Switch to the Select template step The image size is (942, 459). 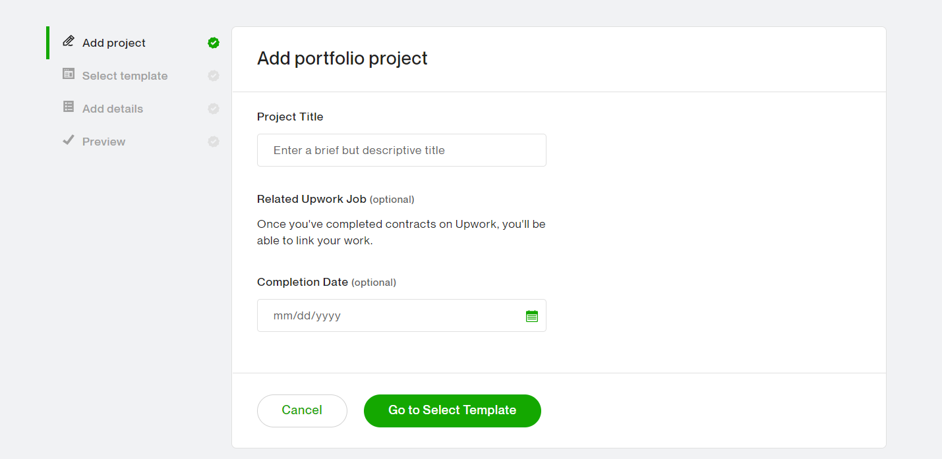pos(125,76)
